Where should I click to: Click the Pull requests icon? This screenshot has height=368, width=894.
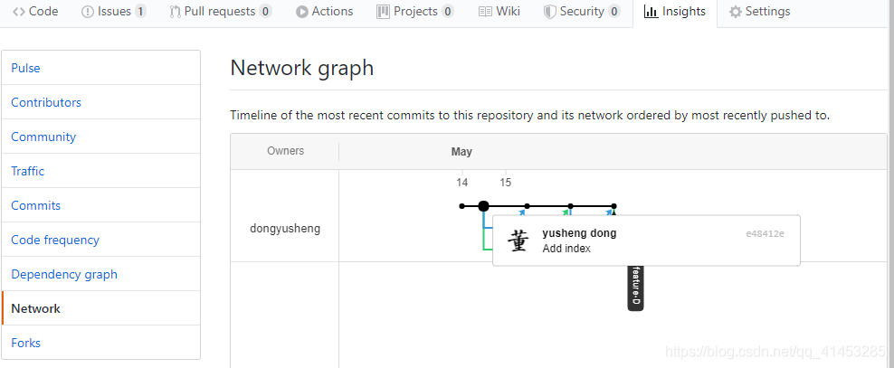(176, 12)
